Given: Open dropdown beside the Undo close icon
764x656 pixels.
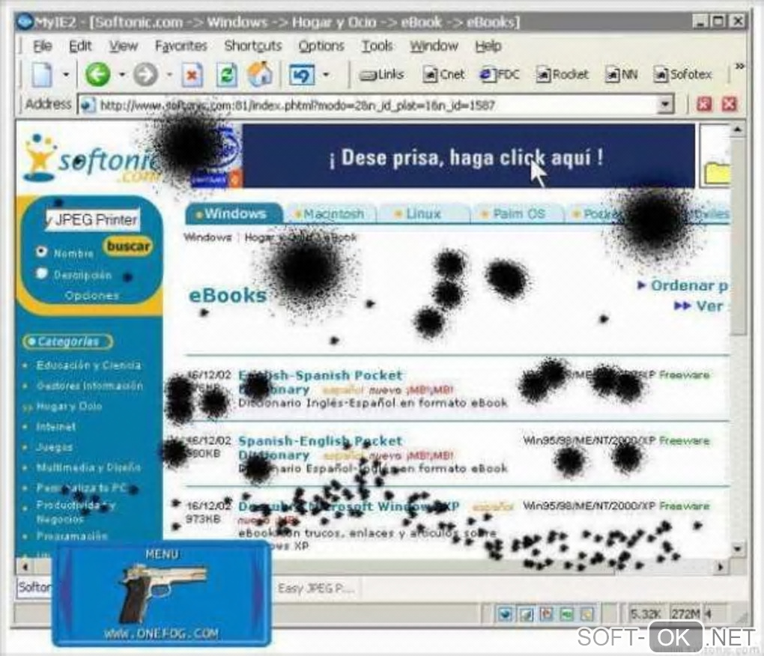Looking at the screenshot, I should [x=326, y=75].
